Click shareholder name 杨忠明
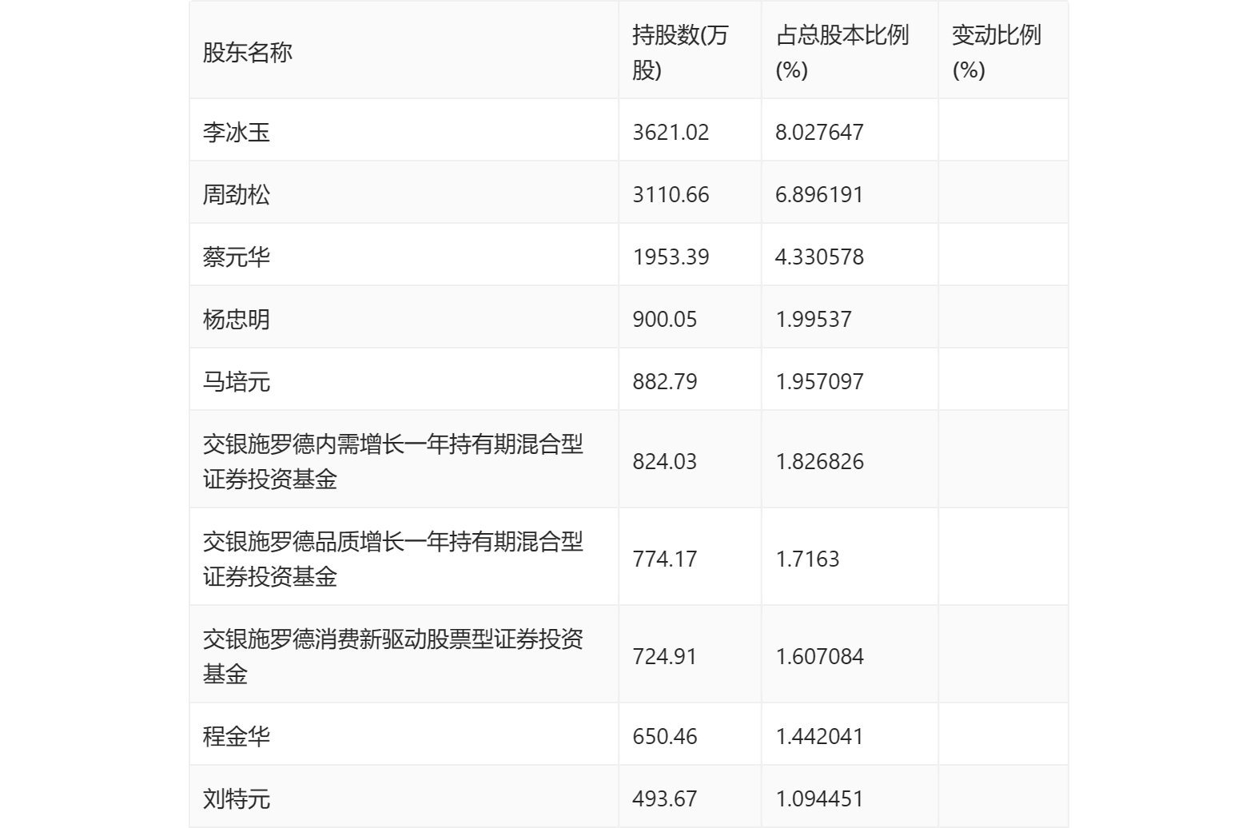Viewport: 1258px width, 828px height. 237,319
